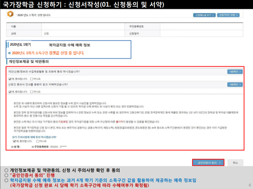Click 취소 button
This screenshot has height=189, width=253.
click(235, 163)
